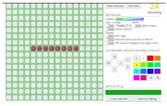Select LED number 7 on the grid
This screenshot has height=106, width=167.
tap(76, 49)
